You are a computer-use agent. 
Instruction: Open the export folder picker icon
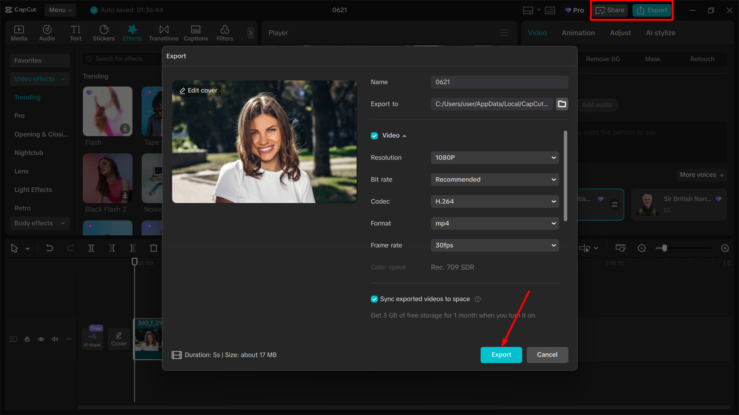[x=562, y=104]
